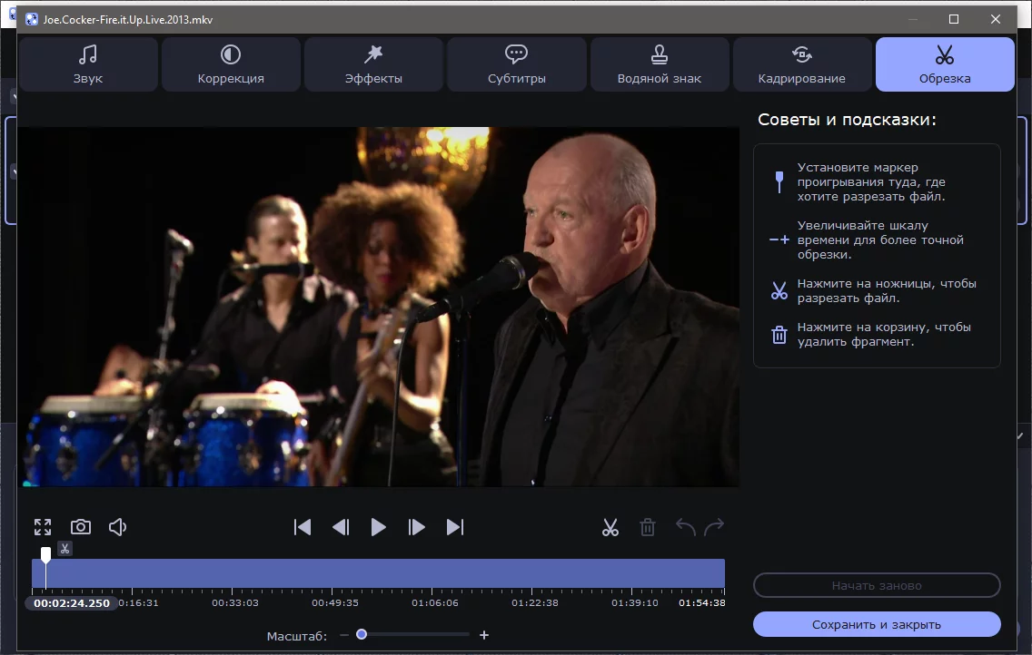Redo the last action
This screenshot has height=655, width=1032.
pos(714,527)
